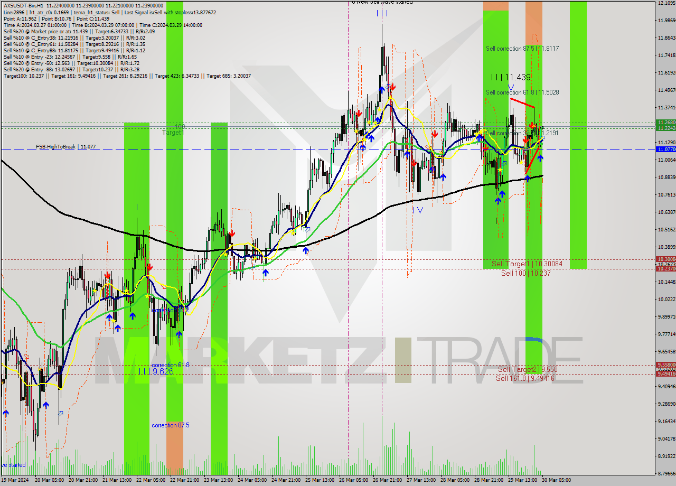Click the 'I I I 11.439' wave label
This screenshot has height=486, width=676.
pyautogui.click(x=511, y=78)
